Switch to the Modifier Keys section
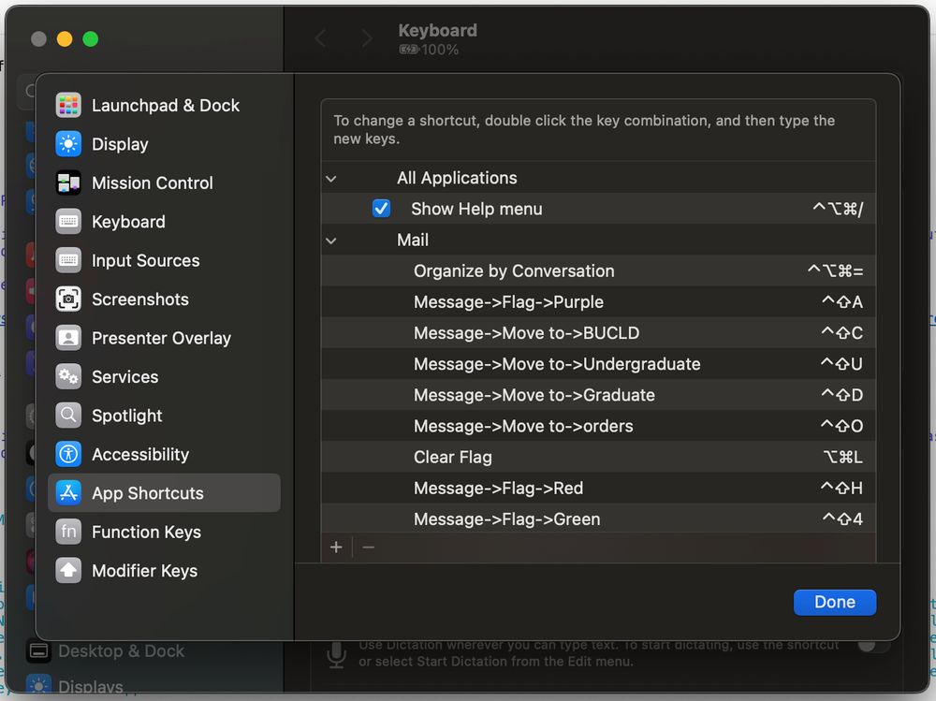The height and width of the screenshot is (701, 936). click(x=164, y=571)
